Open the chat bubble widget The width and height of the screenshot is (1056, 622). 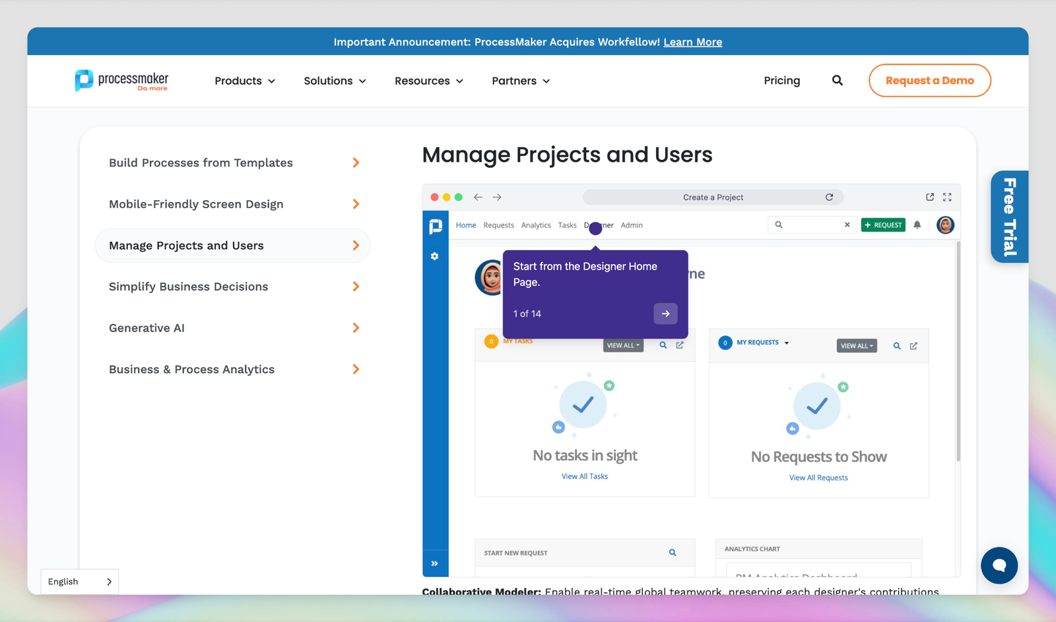(999, 565)
